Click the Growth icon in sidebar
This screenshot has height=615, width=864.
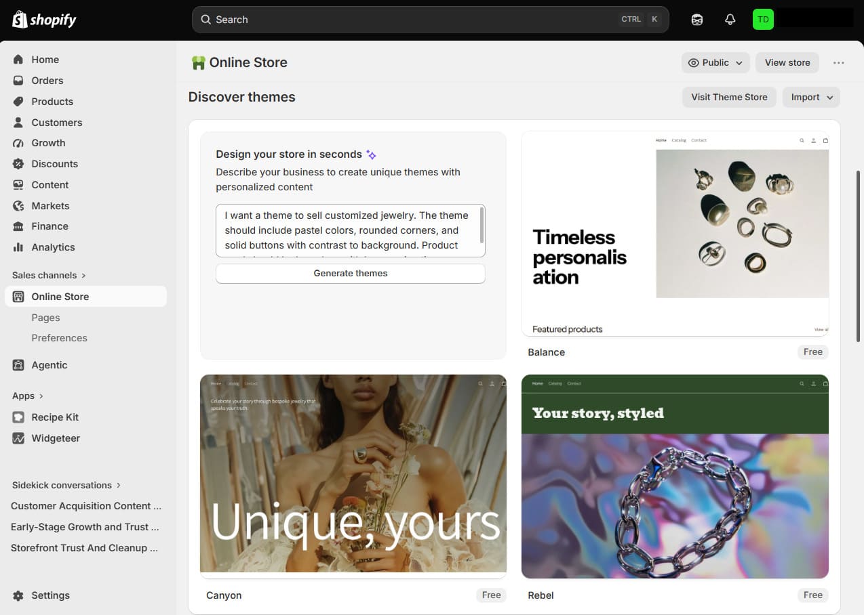[18, 143]
